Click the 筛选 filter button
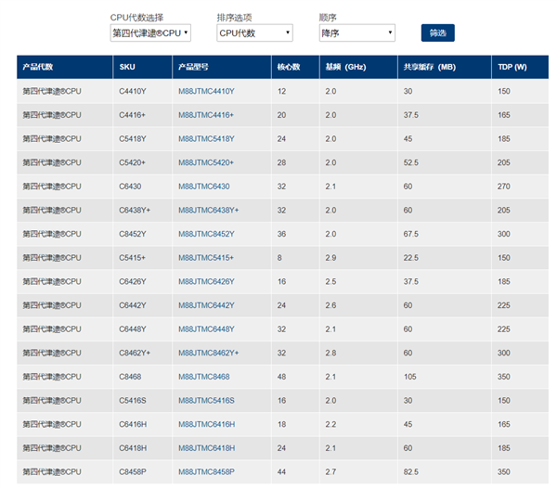 click(438, 33)
